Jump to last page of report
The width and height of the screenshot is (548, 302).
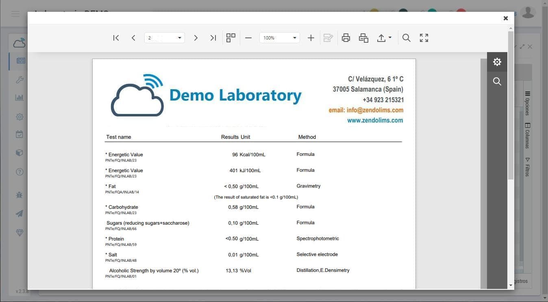coord(213,38)
